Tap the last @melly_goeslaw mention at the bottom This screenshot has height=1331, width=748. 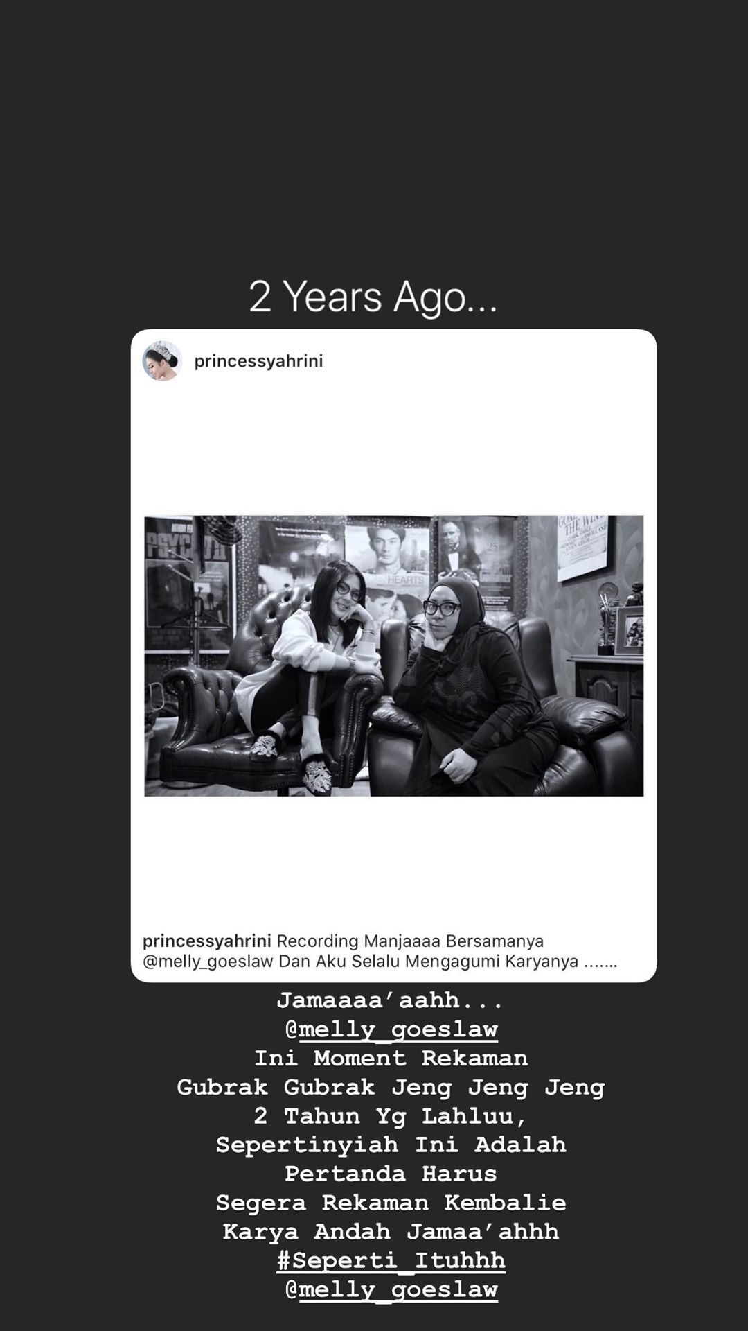[x=391, y=1289]
